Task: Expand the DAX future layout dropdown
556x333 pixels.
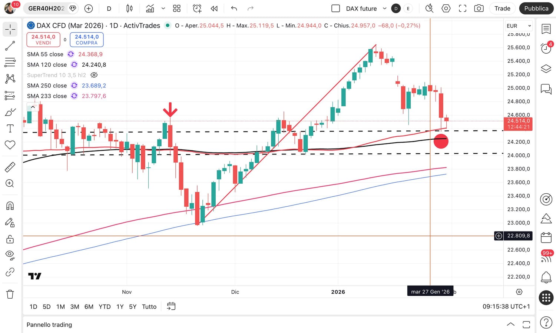Action: click(384, 9)
